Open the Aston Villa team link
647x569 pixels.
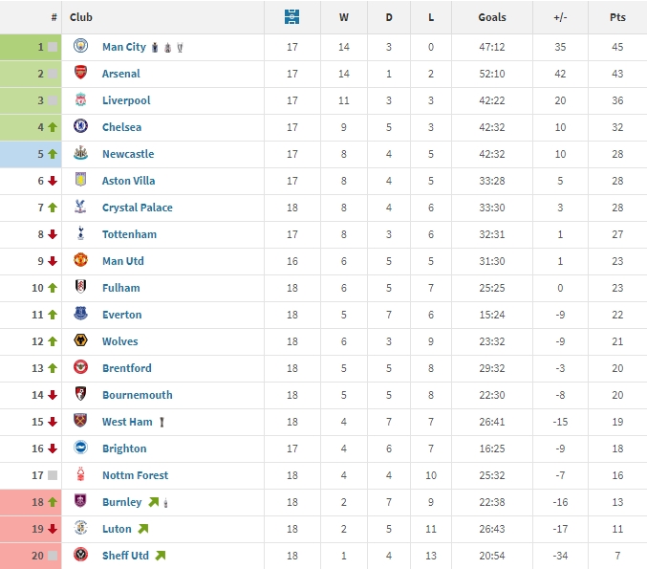click(128, 181)
